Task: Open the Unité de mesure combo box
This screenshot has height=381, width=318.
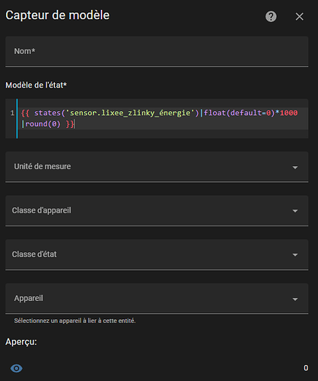Action: point(157,167)
